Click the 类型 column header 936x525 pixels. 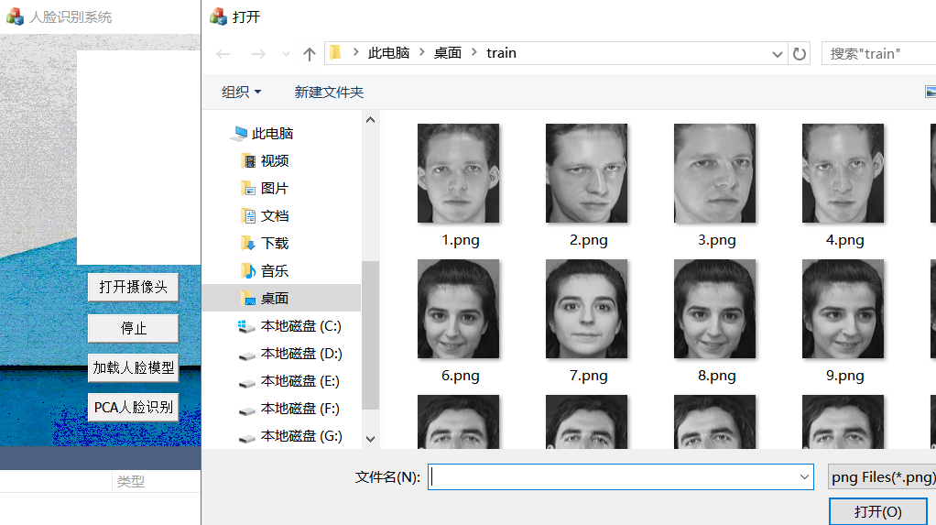[131, 481]
